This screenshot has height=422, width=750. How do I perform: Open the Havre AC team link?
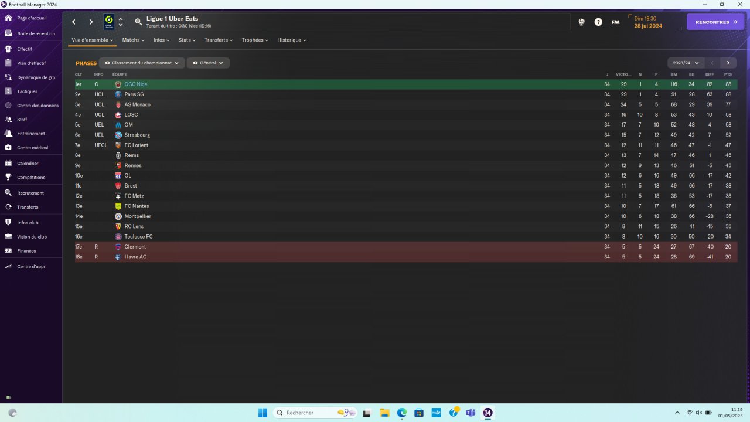(x=135, y=257)
